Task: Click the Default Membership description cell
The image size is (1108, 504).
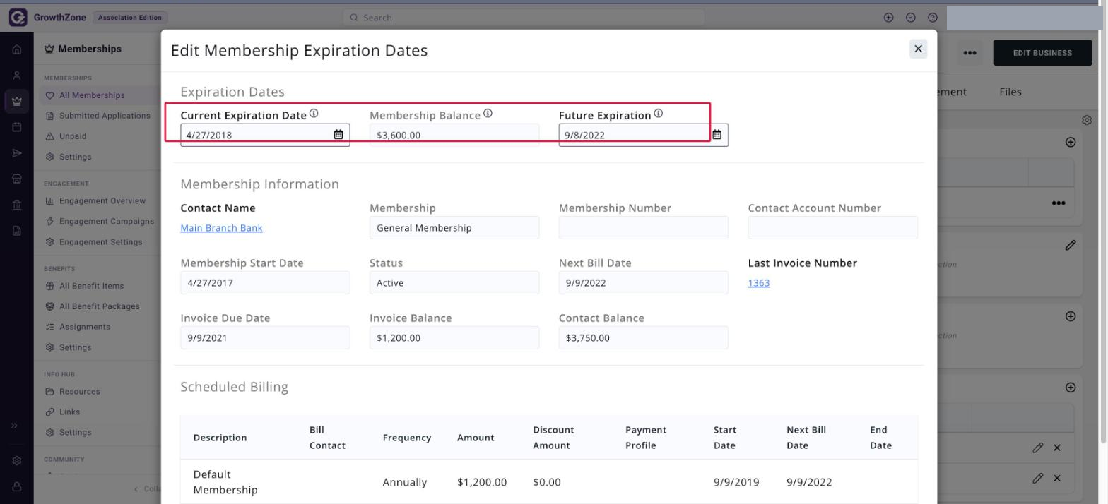Action: pyautogui.click(x=225, y=482)
